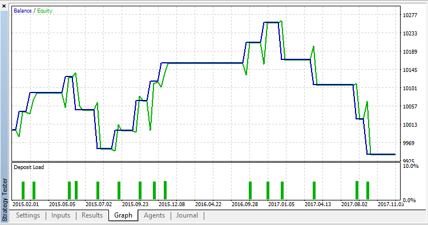This screenshot has height=225, width=428.
Task: Click the last deposit load bar before 2017.11.03
Action: (368, 190)
